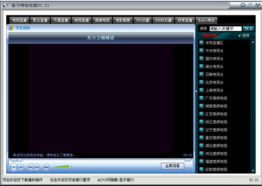Click the ALT+Z可隐藏/显示窗口 status text
Viewport: 262px width, 186px height.
116,180
